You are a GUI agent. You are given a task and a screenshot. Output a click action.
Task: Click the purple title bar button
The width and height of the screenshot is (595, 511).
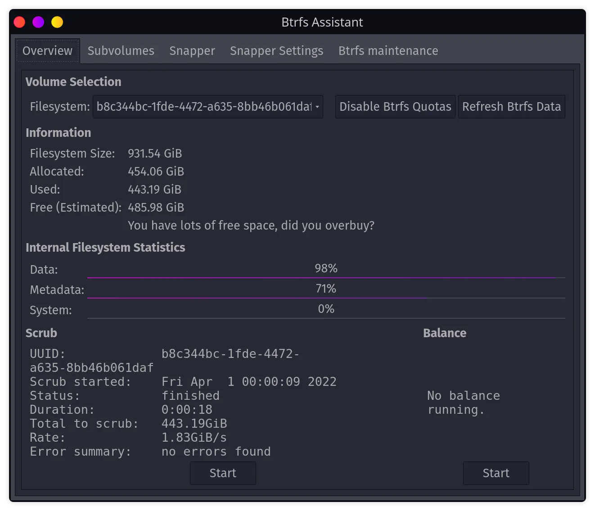click(38, 22)
